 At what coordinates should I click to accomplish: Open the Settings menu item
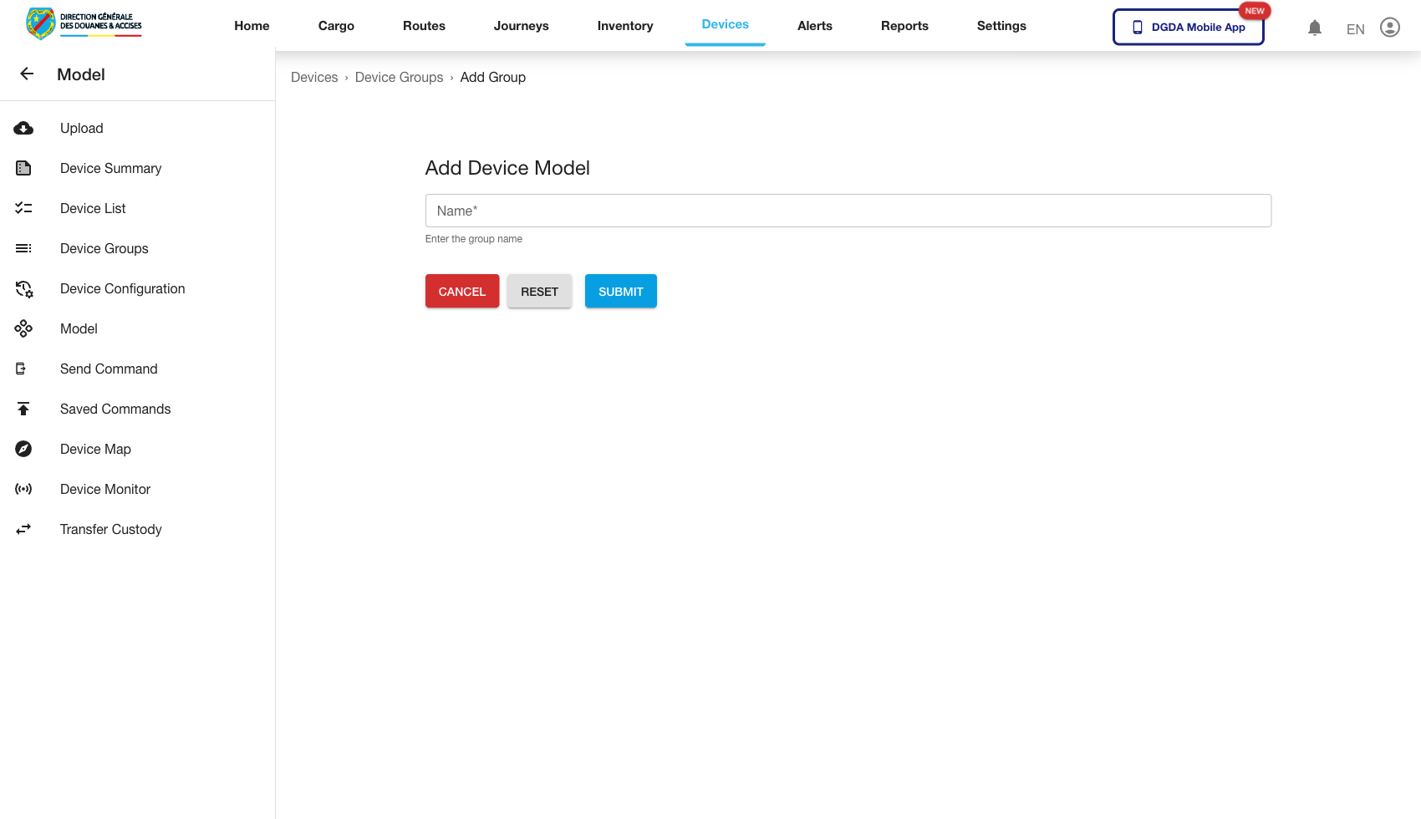1001,26
